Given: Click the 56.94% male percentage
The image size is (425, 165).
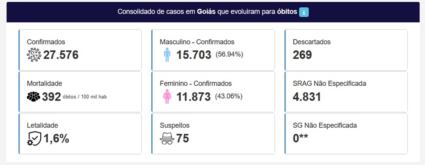Looking at the screenshot, I should 229,55.
